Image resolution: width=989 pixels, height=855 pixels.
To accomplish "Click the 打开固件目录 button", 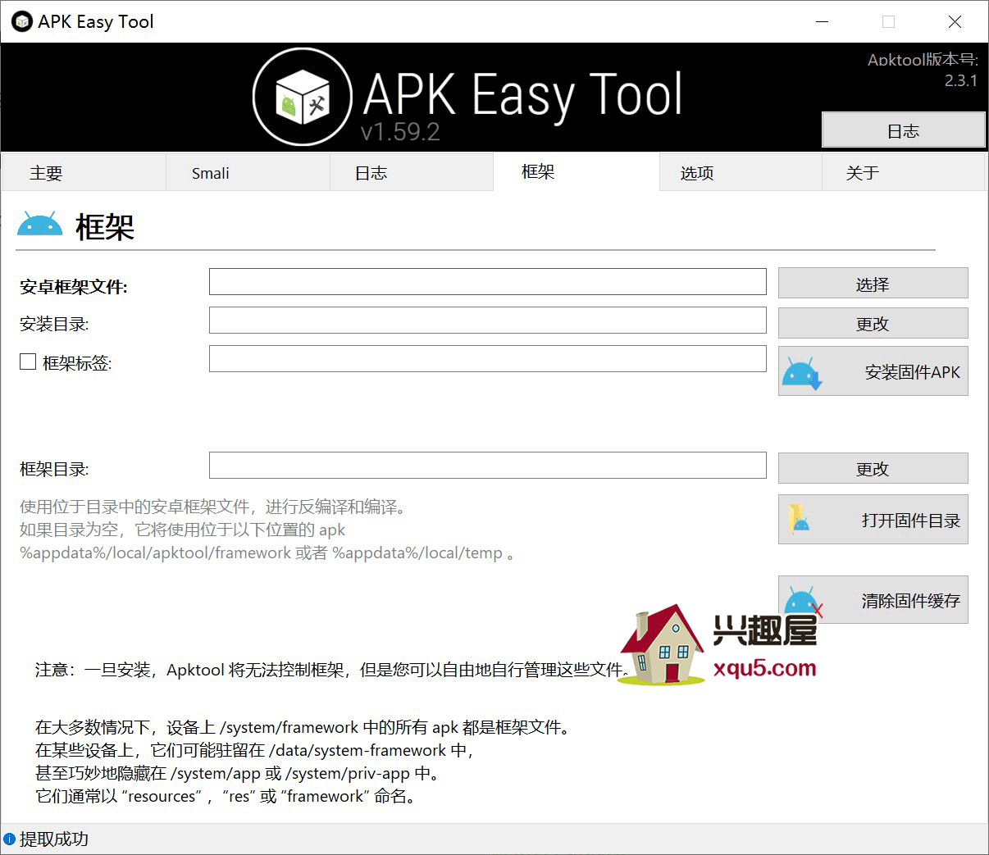I will point(873,520).
